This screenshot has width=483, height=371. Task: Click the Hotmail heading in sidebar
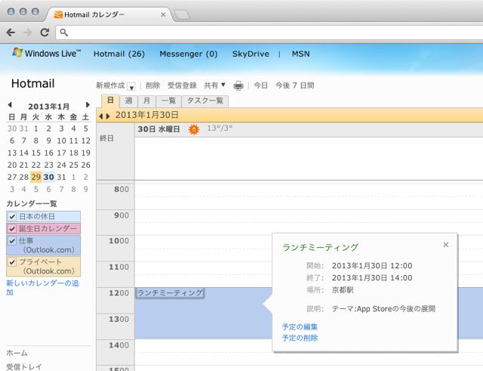[33, 84]
